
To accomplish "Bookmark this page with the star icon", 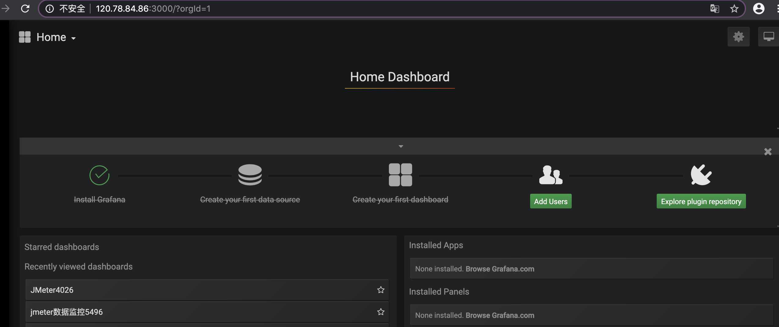I will (734, 9).
